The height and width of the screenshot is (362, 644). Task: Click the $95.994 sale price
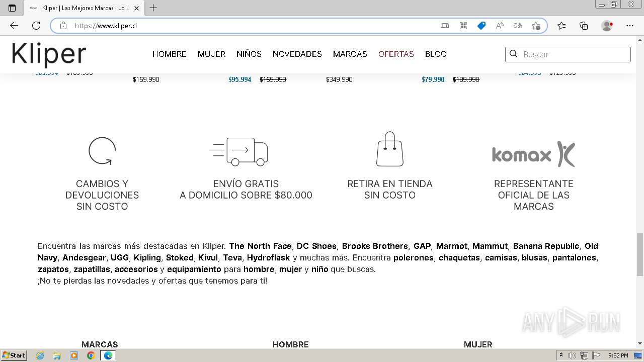239,79
